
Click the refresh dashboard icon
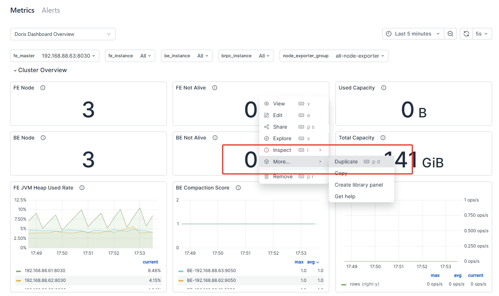point(466,34)
